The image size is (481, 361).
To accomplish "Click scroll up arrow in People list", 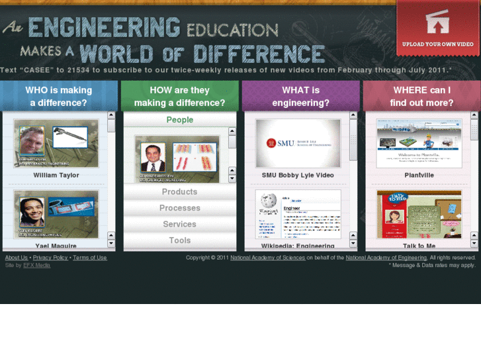I will 232,132.
